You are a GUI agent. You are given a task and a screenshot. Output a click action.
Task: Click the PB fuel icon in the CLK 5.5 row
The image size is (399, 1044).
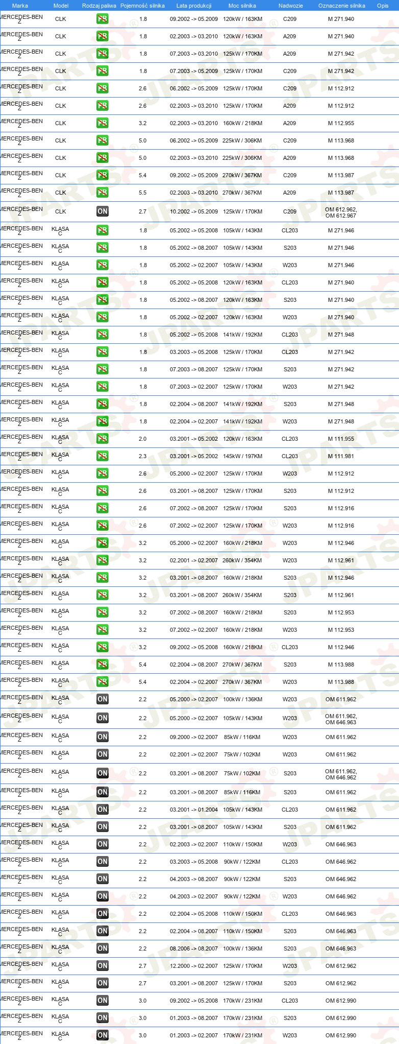point(103,193)
